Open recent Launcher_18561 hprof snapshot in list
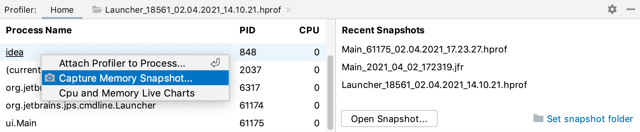The height and width of the screenshot is (132, 640). pyautogui.click(x=434, y=85)
